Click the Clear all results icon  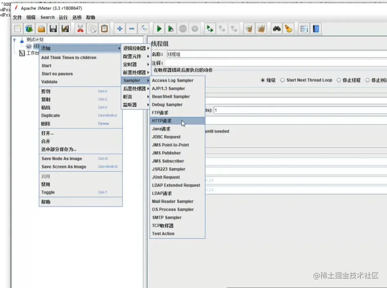(x=261, y=29)
